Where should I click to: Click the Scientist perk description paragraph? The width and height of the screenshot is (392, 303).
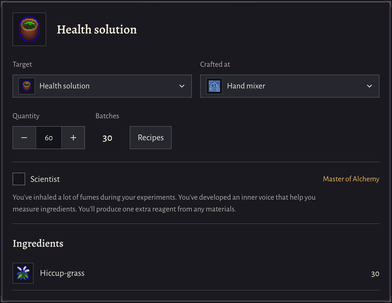click(x=164, y=203)
